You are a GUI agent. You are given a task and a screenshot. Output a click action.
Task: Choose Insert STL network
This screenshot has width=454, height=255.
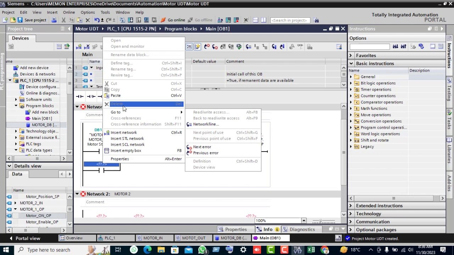(144, 138)
